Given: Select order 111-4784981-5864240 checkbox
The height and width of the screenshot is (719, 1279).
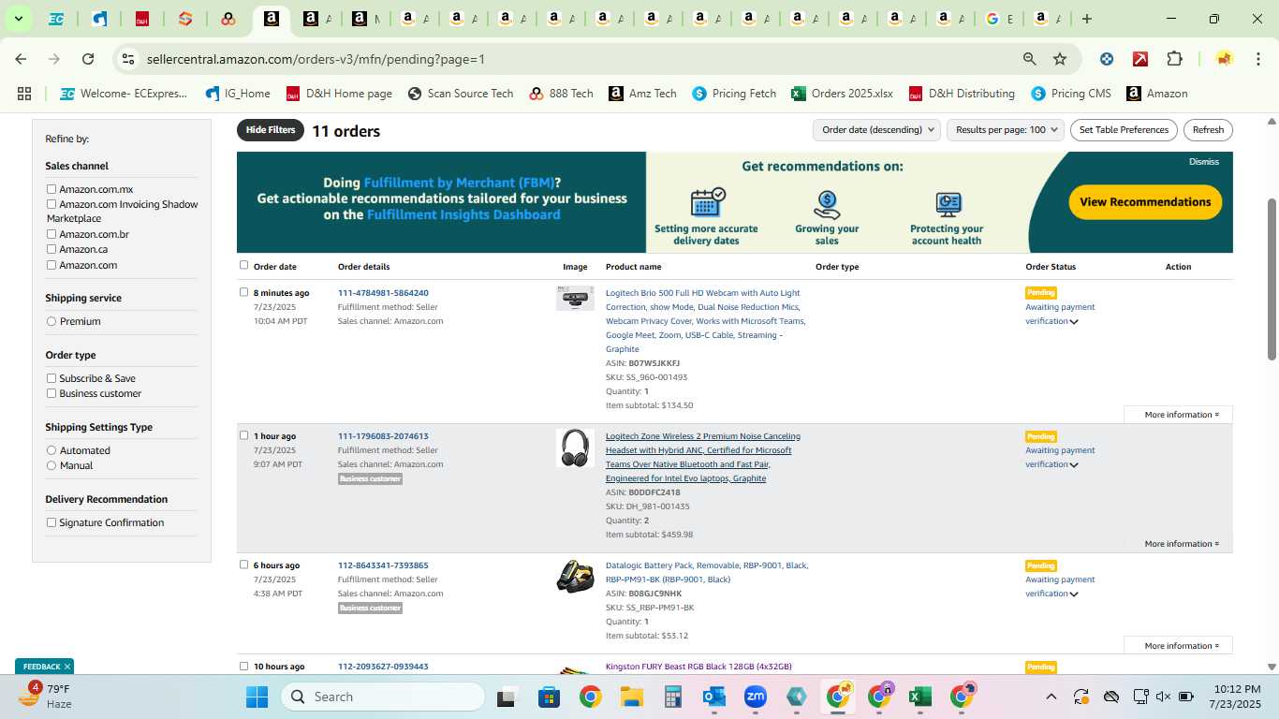Looking at the screenshot, I should click(x=244, y=292).
